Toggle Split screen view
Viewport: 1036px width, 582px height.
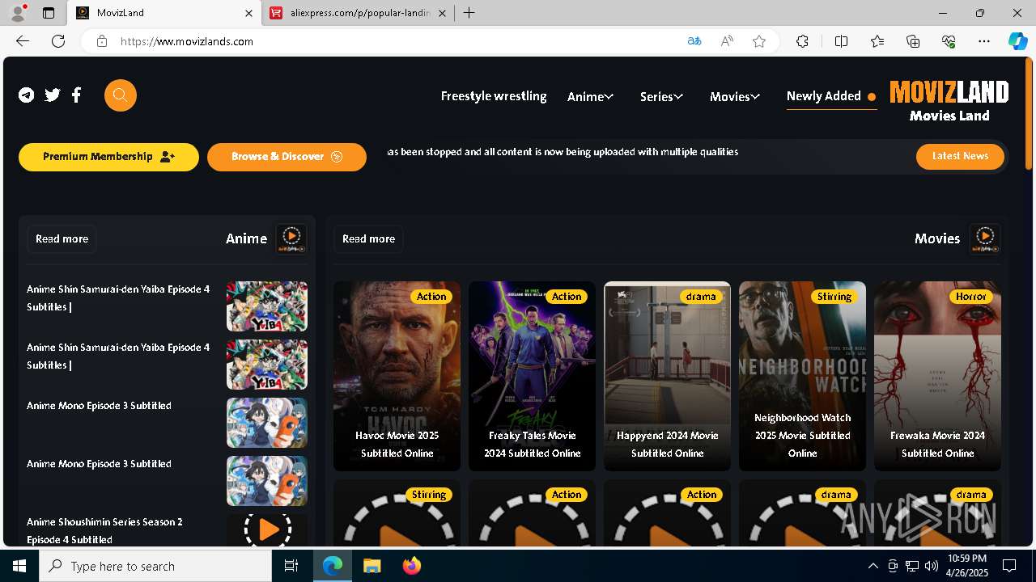841,41
